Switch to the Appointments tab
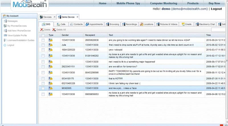 coord(94,24)
